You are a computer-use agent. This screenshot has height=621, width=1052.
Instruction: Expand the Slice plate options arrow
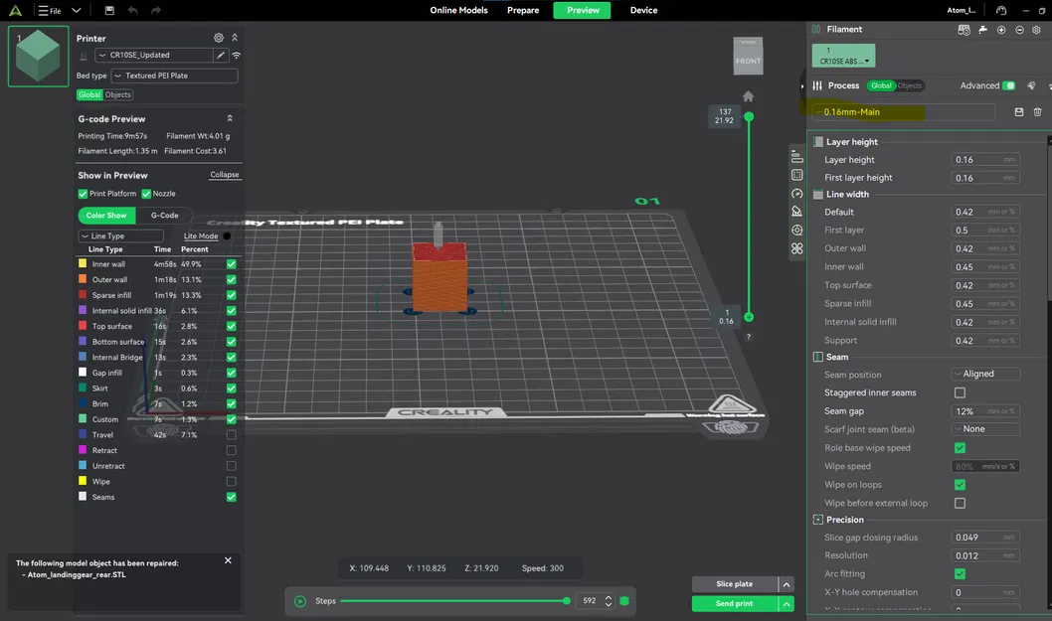click(787, 584)
